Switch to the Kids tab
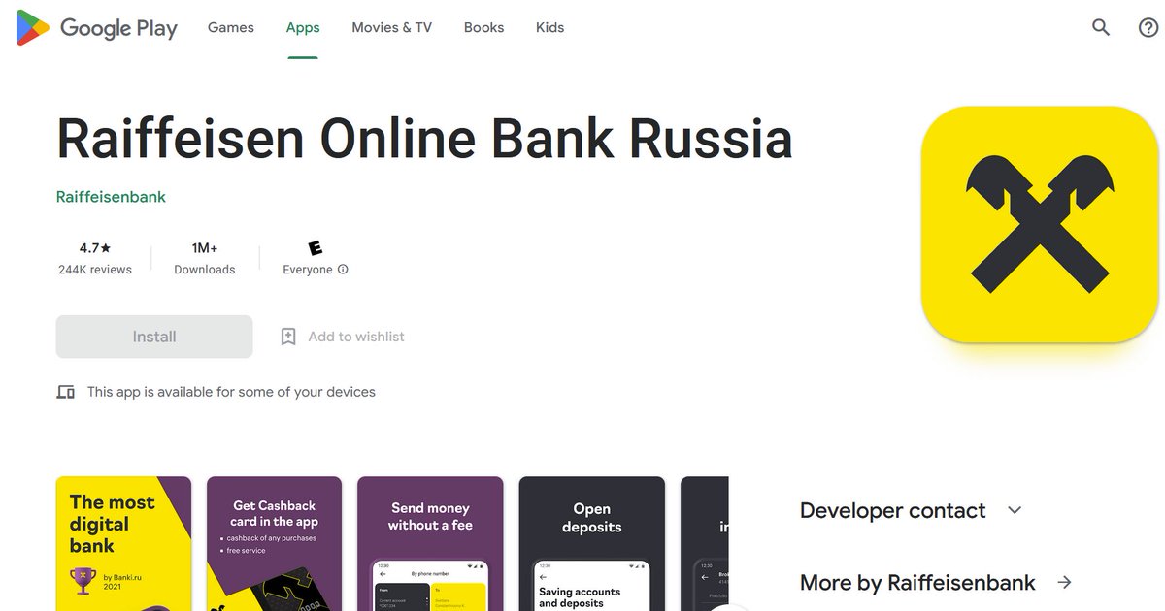The width and height of the screenshot is (1165, 611). click(549, 28)
